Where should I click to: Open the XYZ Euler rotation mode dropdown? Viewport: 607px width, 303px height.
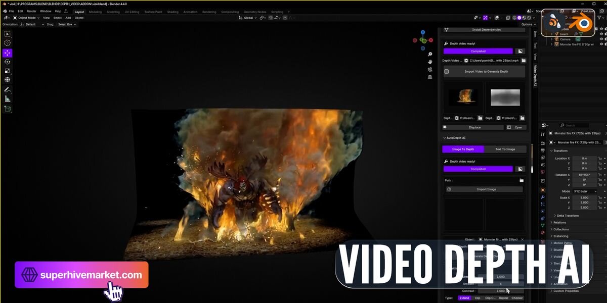(584, 191)
